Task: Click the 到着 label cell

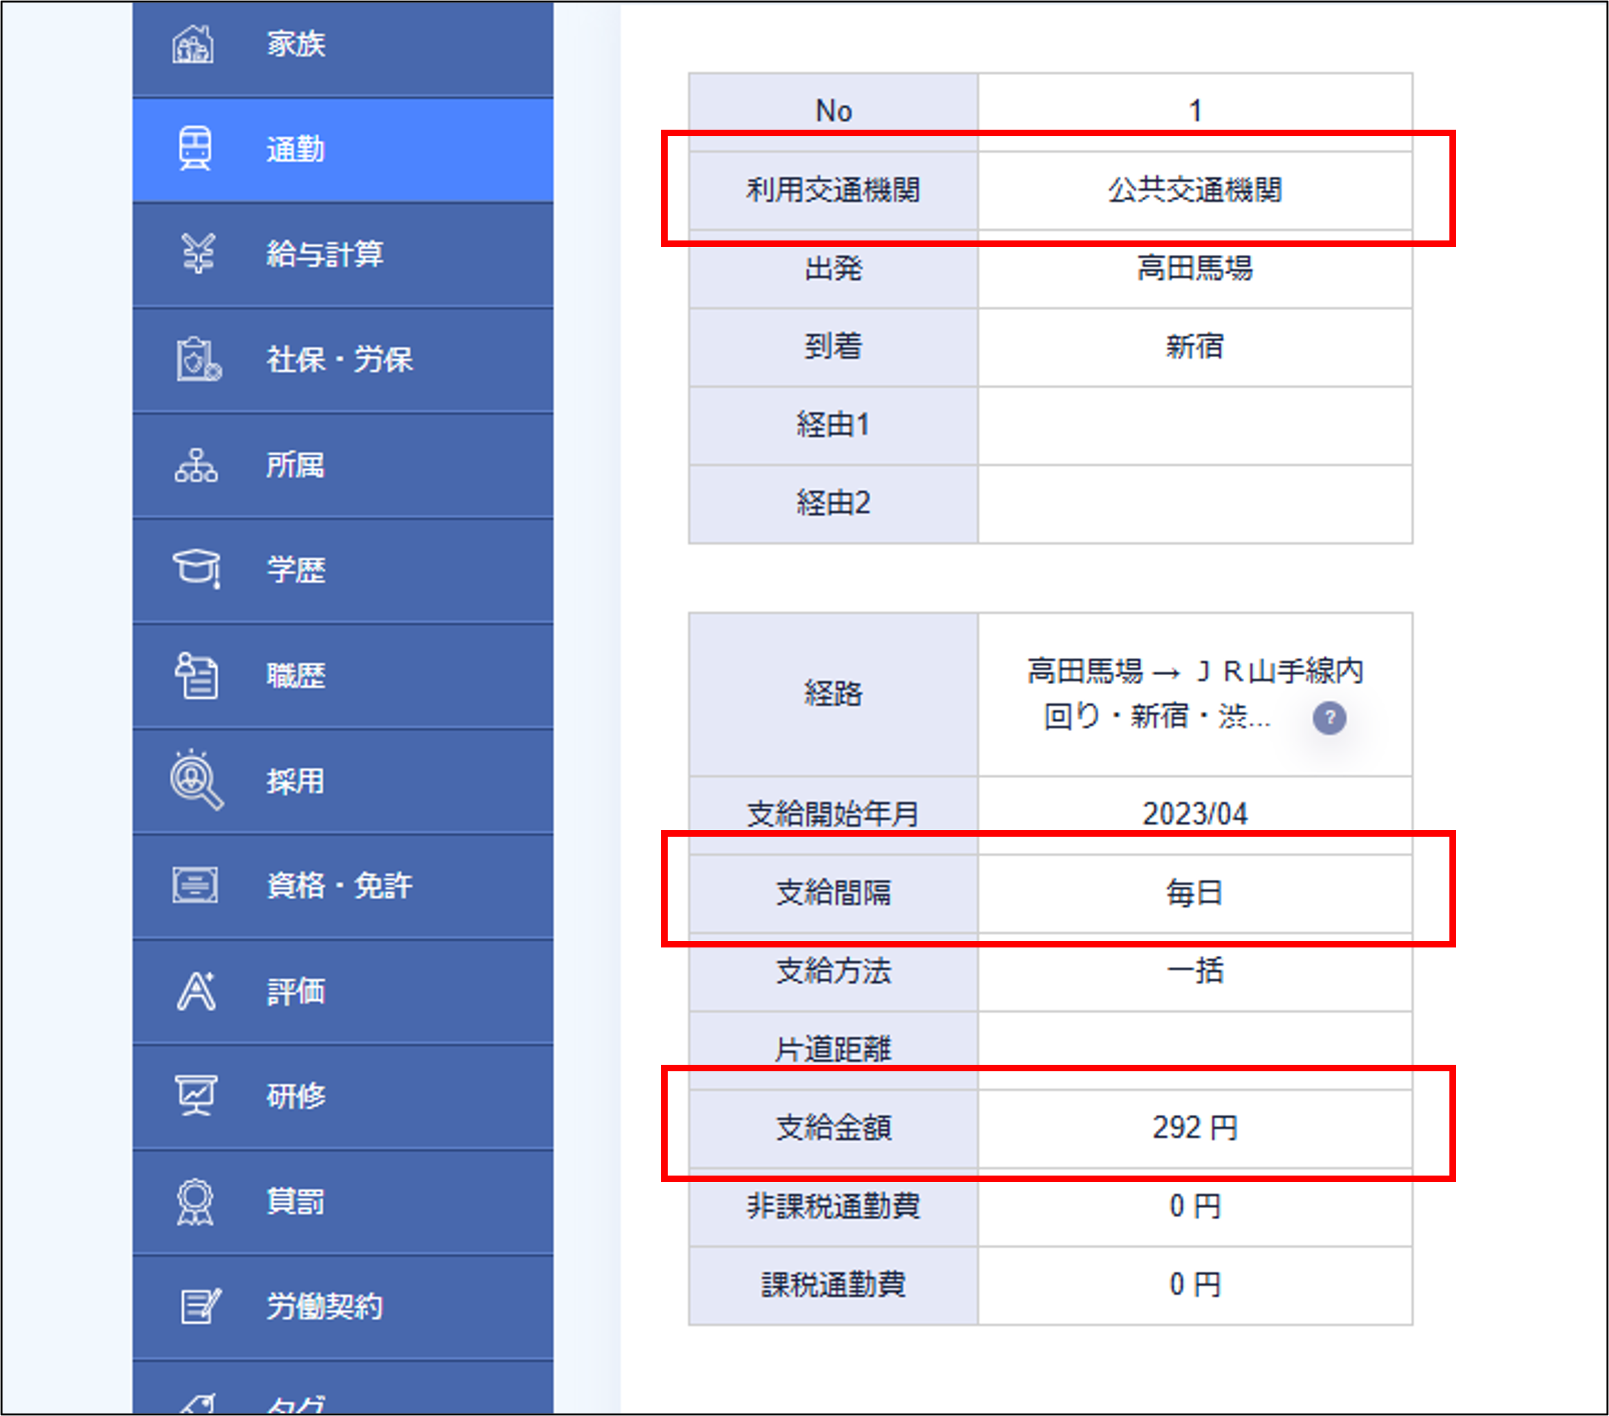Action: [x=834, y=347]
